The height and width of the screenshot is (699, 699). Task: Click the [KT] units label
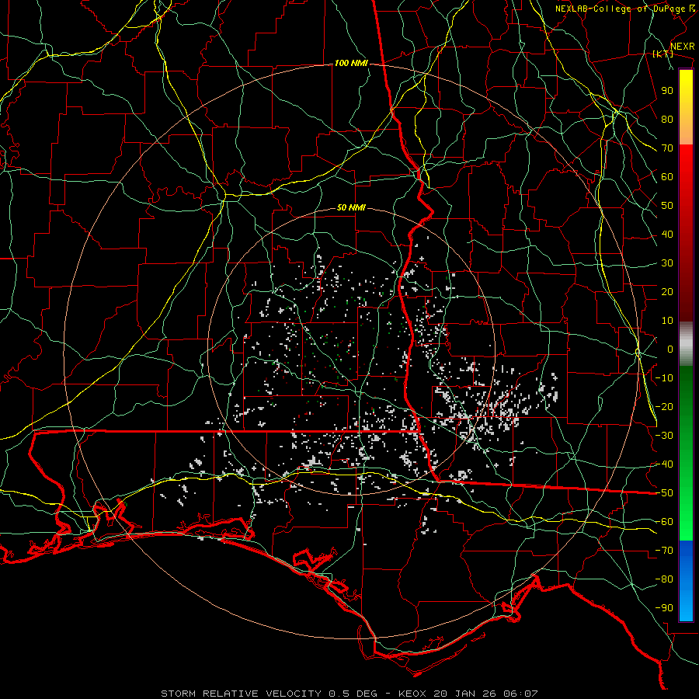pyautogui.click(x=663, y=54)
